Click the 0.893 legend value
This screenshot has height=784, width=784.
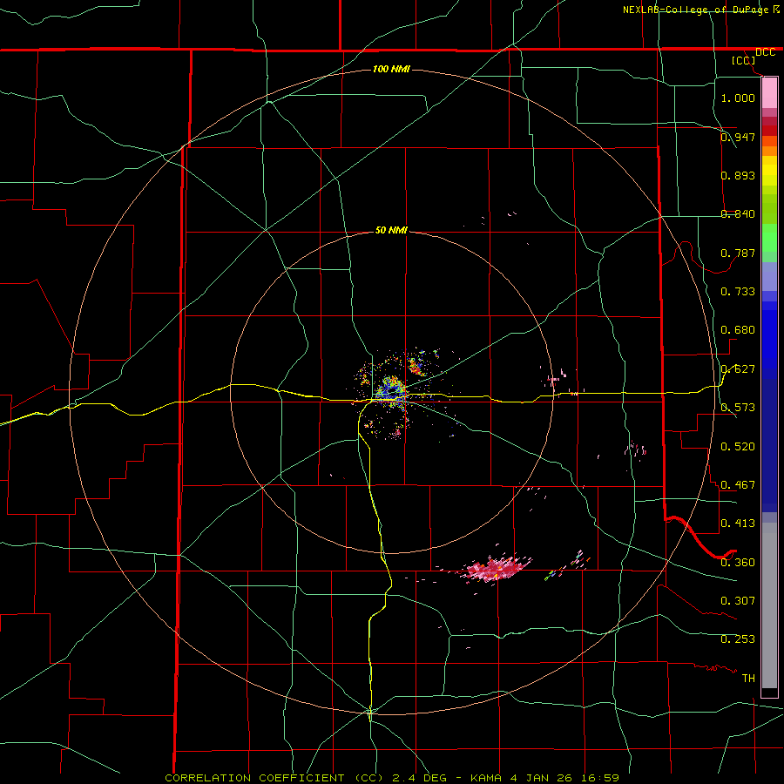point(738,175)
